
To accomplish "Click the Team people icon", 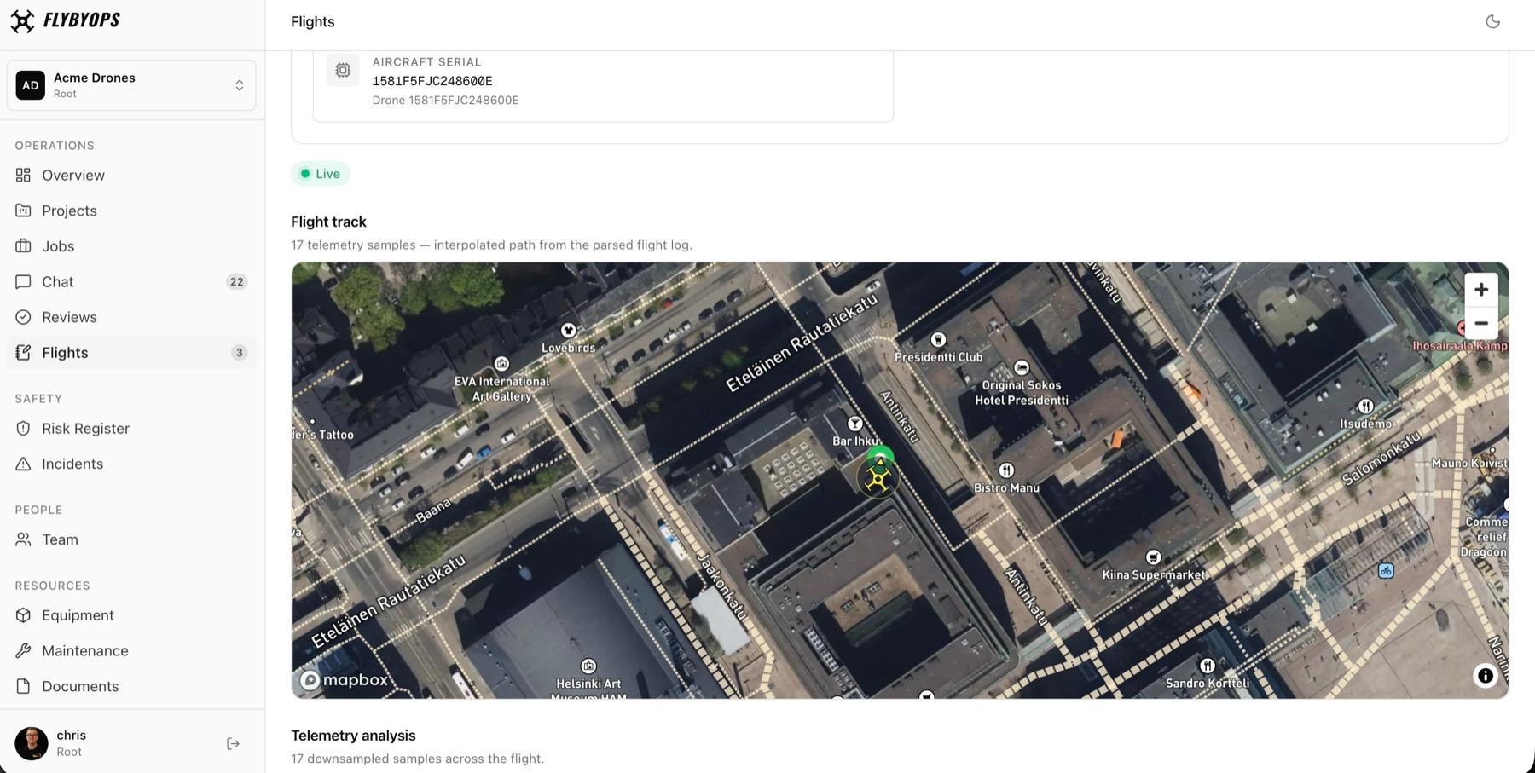I will [x=23, y=539].
